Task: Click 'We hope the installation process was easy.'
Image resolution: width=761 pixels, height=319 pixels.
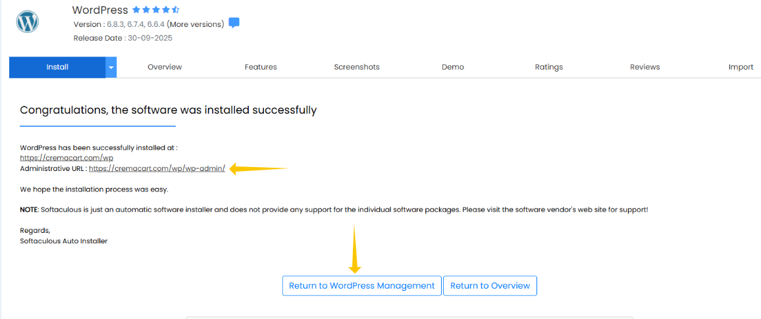Action: tap(94, 189)
